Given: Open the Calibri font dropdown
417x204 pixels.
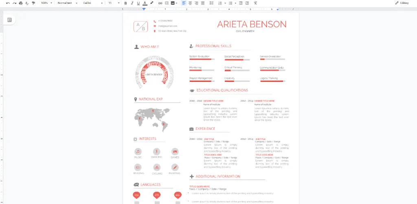Looking at the screenshot, I should (93, 3).
